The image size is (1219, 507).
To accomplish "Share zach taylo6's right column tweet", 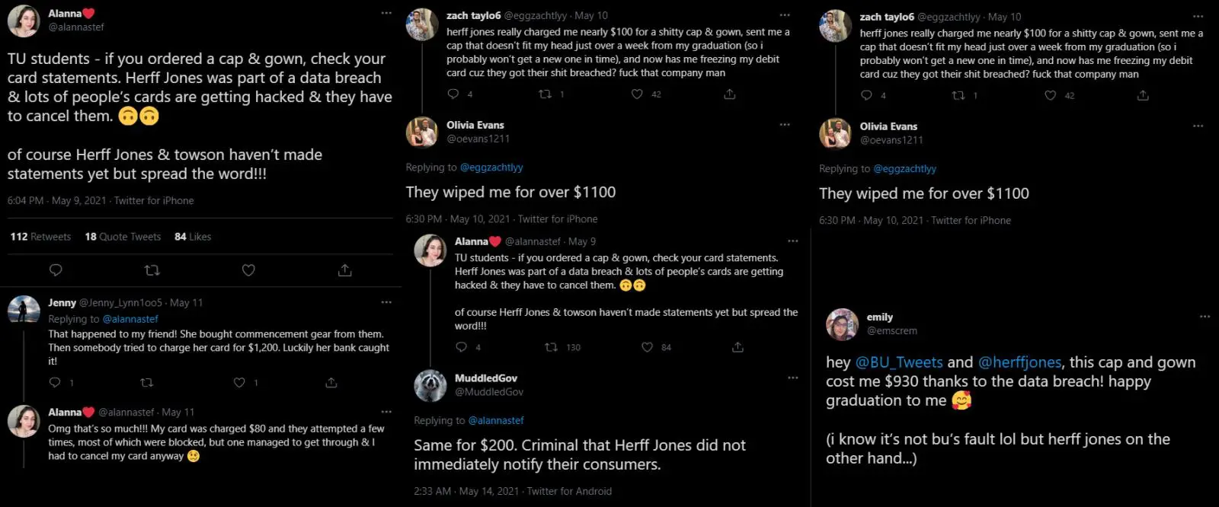I will tap(1143, 95).
